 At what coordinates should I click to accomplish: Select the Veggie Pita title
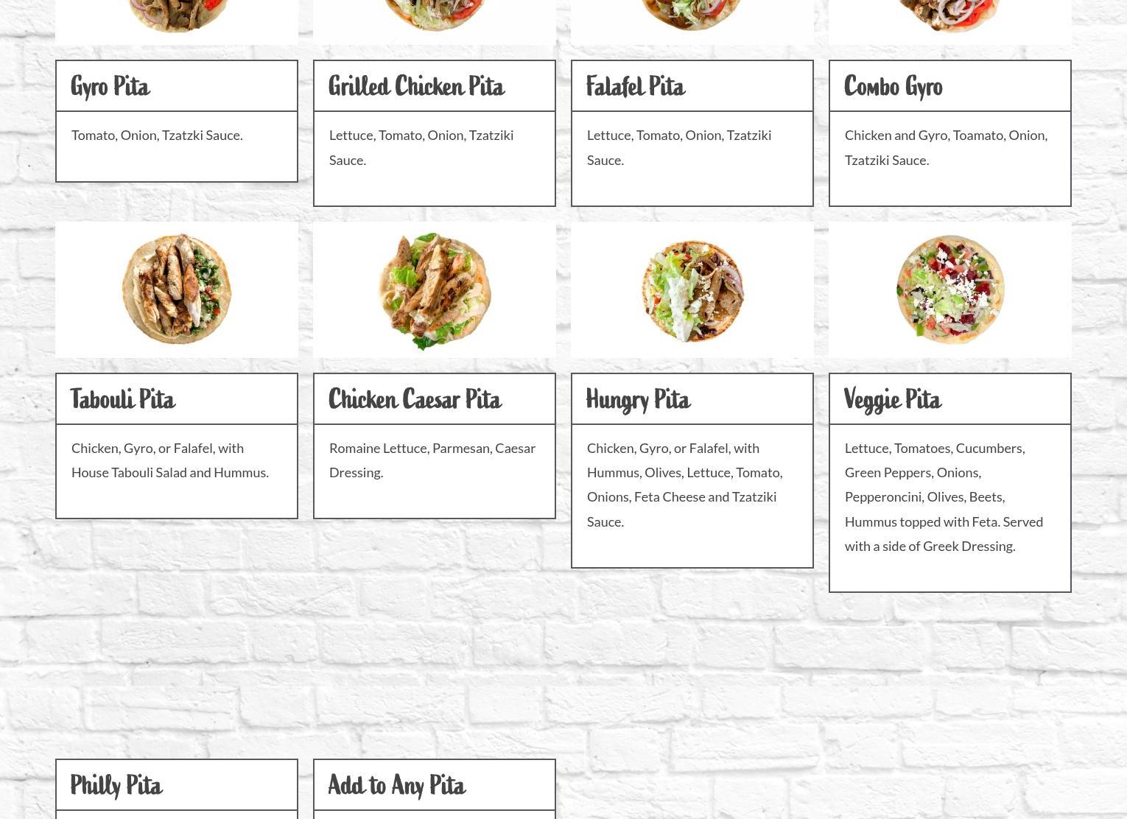point(893,400)
